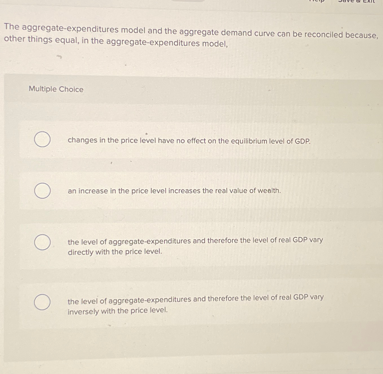Choose the radio button for the last answer option
The width and height of the screenshot is (383, 374).
tap(42, 302)
